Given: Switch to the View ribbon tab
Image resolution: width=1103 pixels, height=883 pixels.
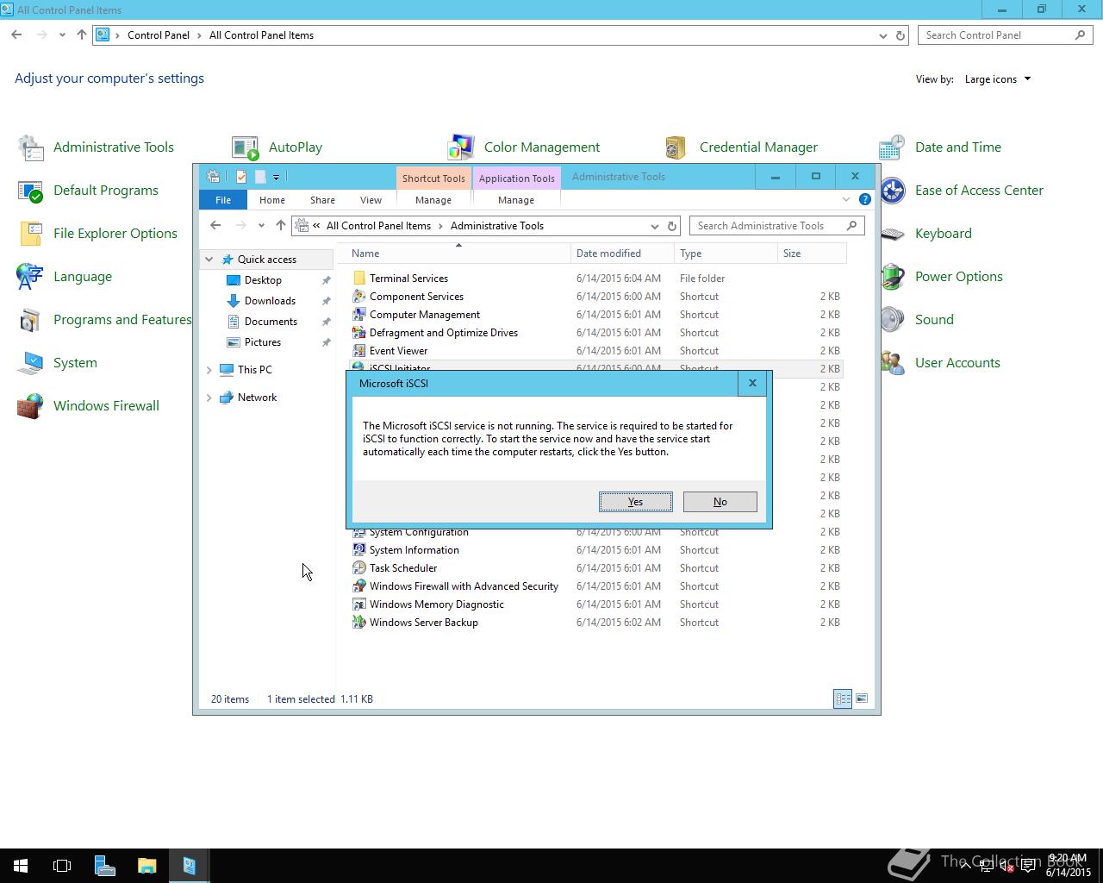Looking at the screenshot, I should [x=371, y=199].
